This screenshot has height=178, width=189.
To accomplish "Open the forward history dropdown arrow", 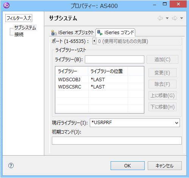I will pos(181,18).
